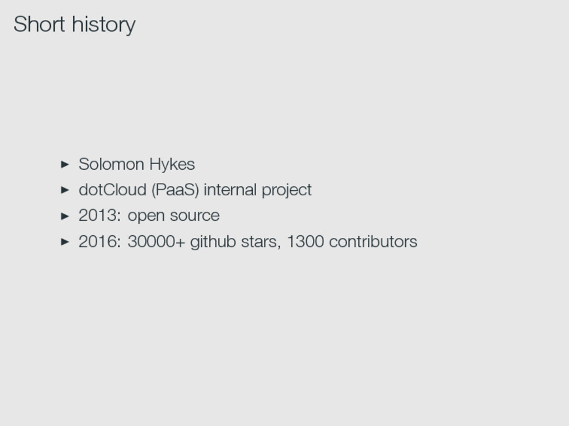Image resolution: width=569 pixels, height=426 pixels.
Task: Select the Short history slide title
Action: click(75, 24)
